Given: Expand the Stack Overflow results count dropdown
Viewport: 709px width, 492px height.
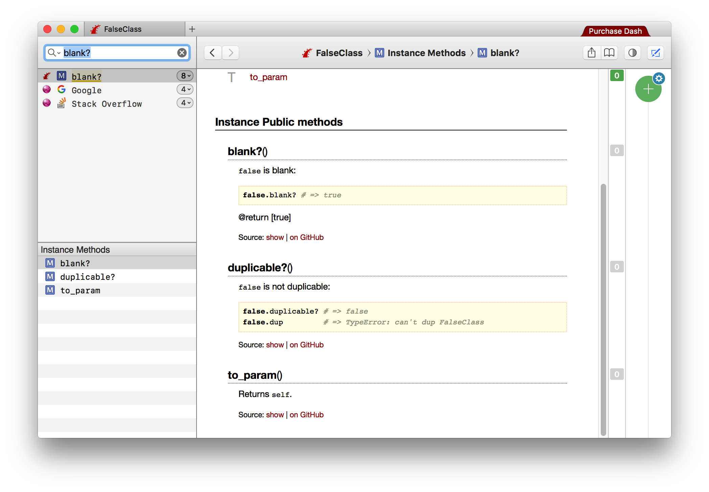Looking at the screenshot, I should pyautogui.click(x=185, y=103).
